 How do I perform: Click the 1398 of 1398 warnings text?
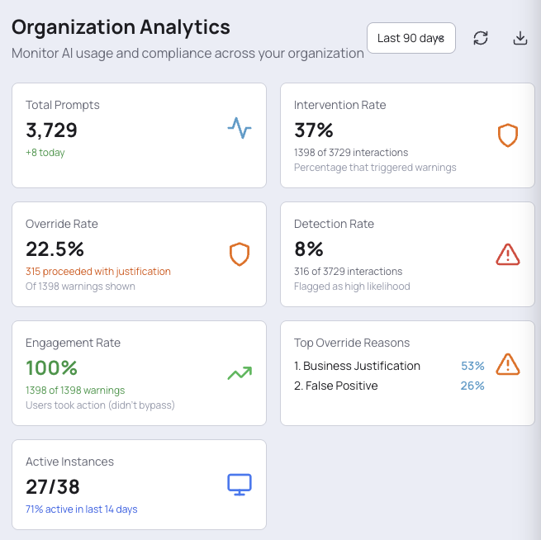[x=75, y=391]
